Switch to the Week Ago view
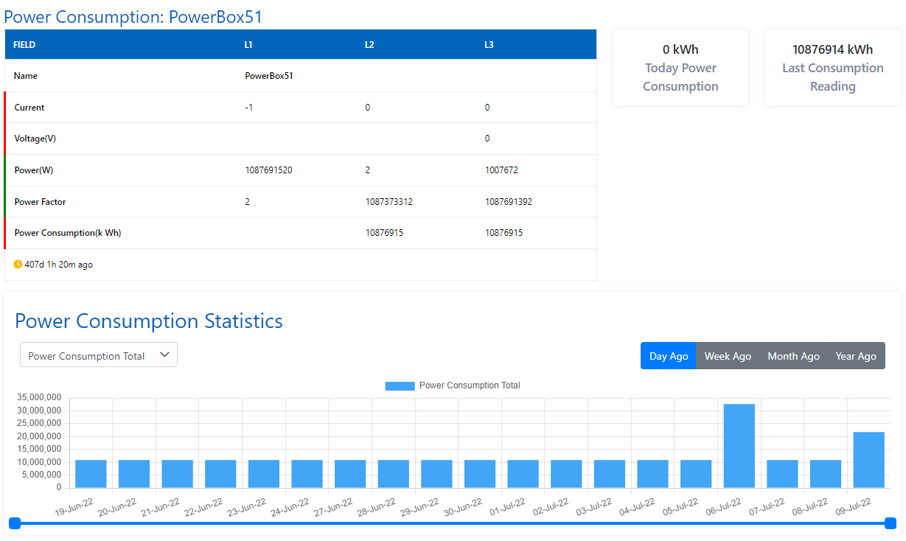Viewport: 906px width, 541px height. pyautogui.click(x=728, y=355)
